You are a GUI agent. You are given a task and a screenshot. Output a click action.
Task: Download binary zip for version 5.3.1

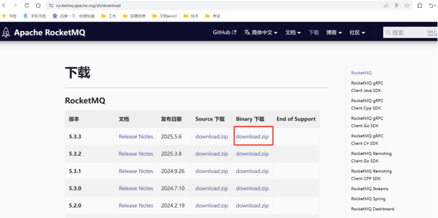pos(252,171)
